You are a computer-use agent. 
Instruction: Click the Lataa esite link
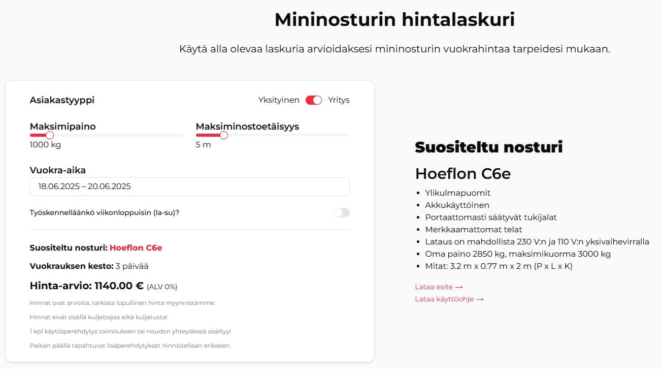439,287
